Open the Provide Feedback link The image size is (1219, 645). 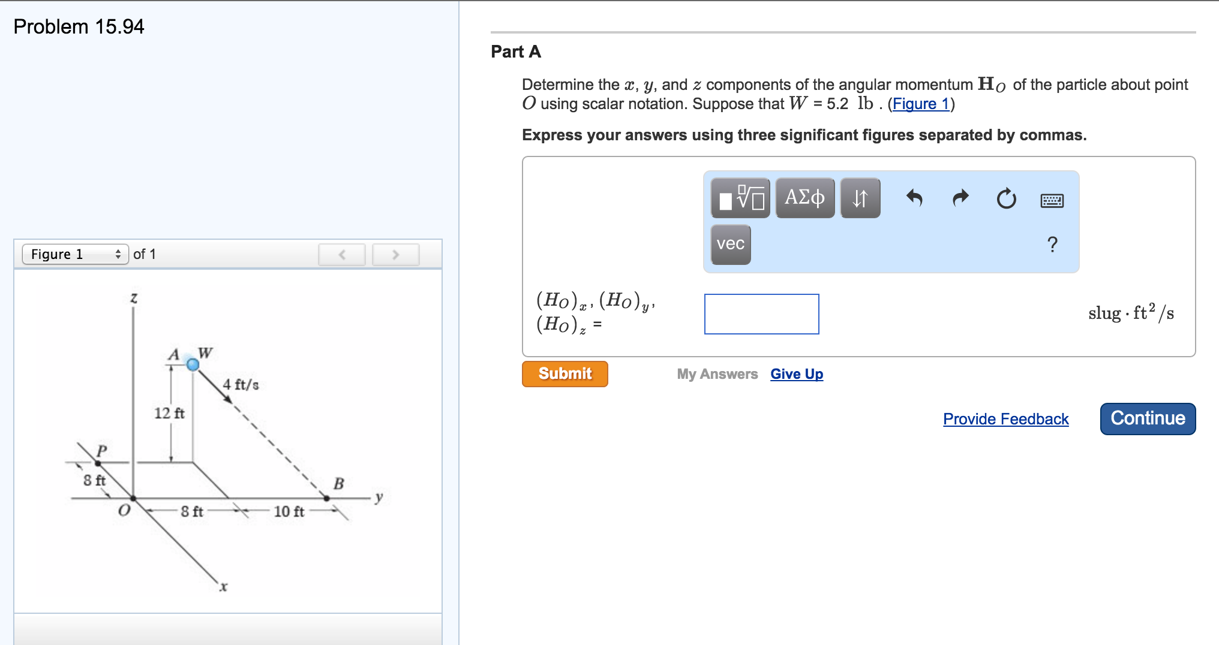point(1005,419)
